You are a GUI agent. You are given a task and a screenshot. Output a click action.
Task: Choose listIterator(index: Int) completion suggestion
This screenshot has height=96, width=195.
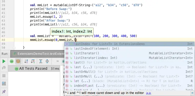[x=129, y=58]
